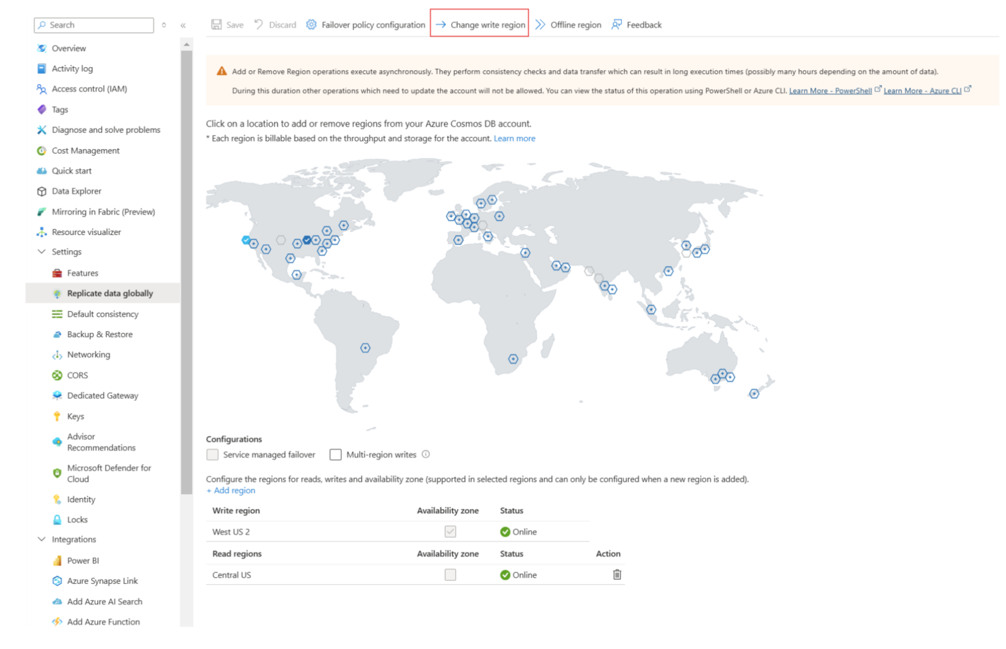Screen dimensions: 1006x649
Task: Click the Offline region double-chevron icon
Action: point(540,25)
